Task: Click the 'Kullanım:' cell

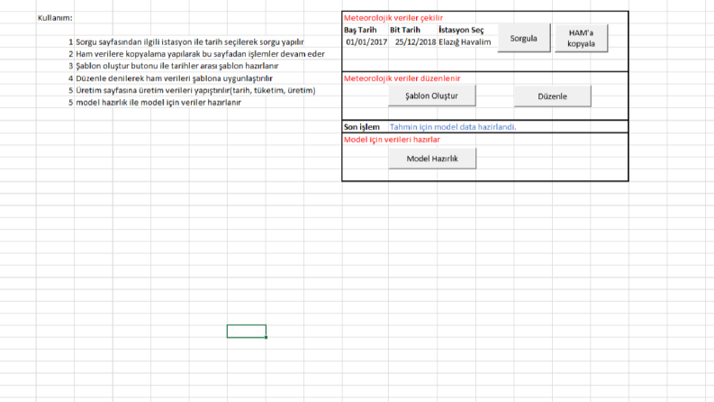Action: point(55,18)
